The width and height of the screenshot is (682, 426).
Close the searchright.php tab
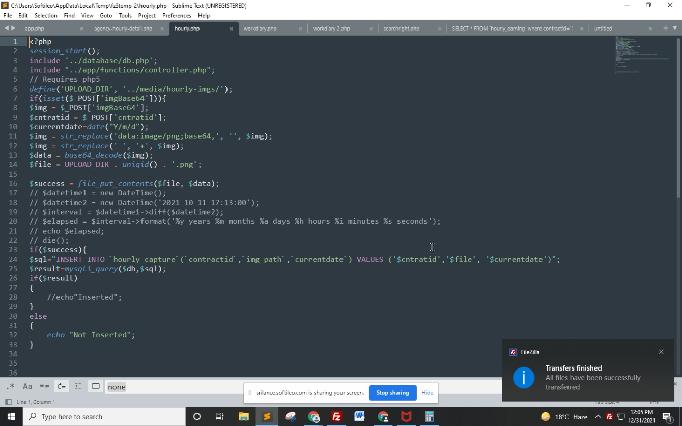[440, 29]
